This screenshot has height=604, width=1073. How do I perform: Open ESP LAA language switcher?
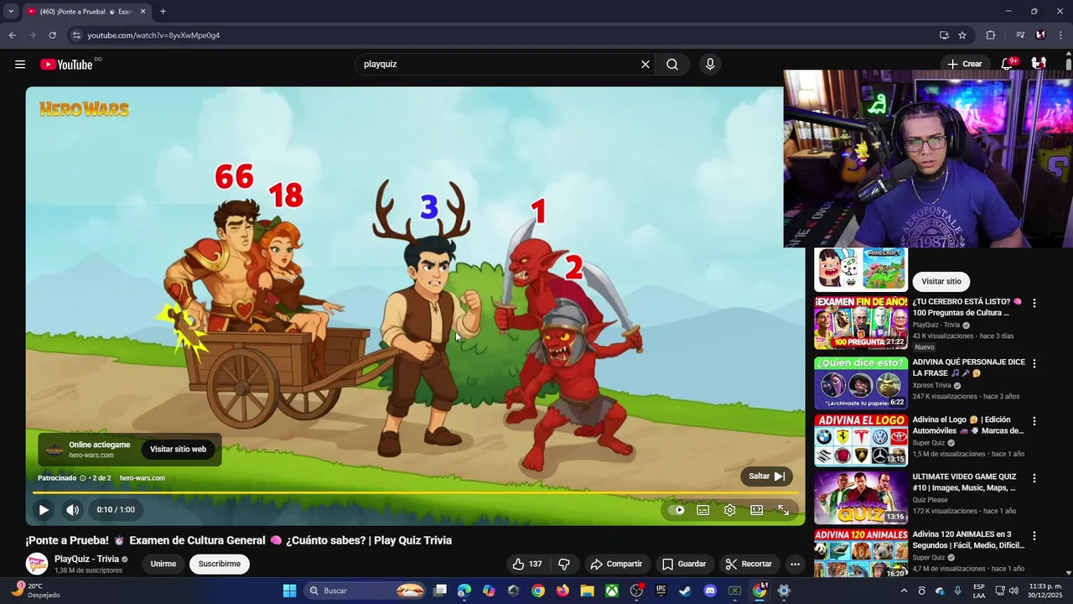click(x=979, y=591)
